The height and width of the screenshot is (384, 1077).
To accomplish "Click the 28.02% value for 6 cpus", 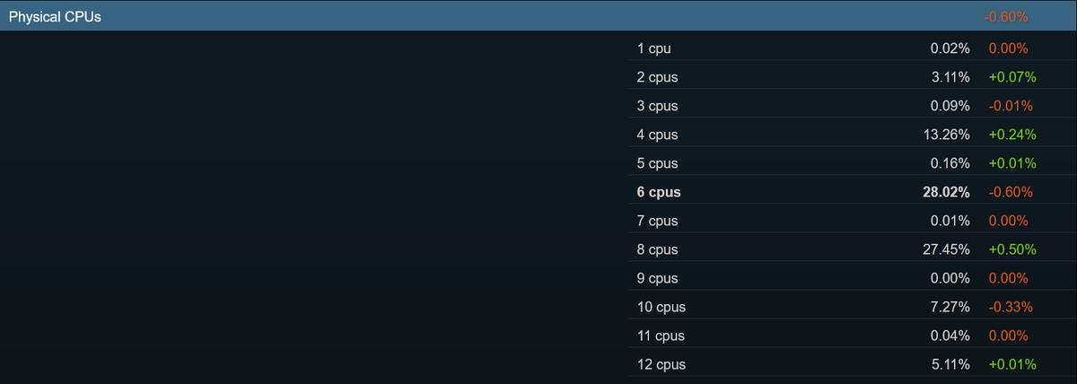I will click(x=947, y=192).
